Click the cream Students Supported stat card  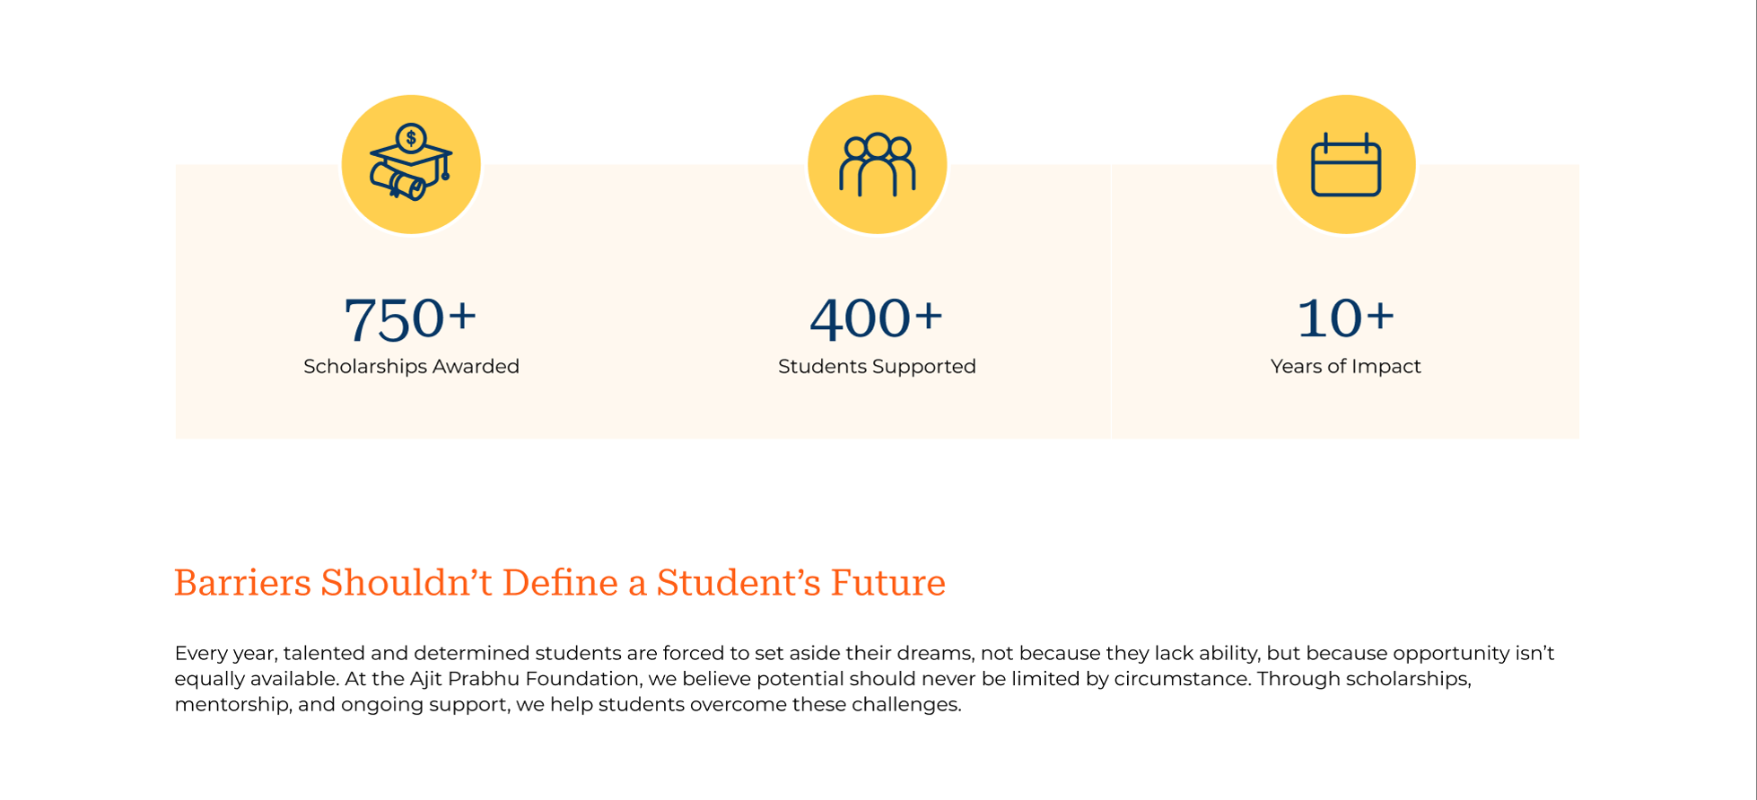[x=877, y=301]
